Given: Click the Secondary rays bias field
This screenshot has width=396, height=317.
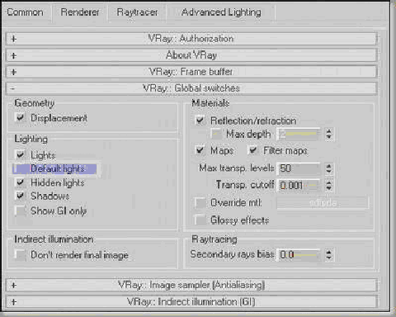Looking at the screenshot, I should pyautogui.click(x=299, y=254).
